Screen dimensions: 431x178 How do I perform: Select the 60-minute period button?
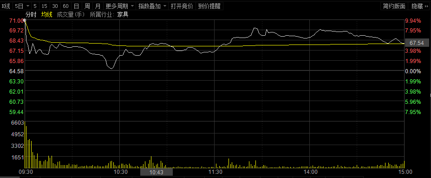coord(65,6)
